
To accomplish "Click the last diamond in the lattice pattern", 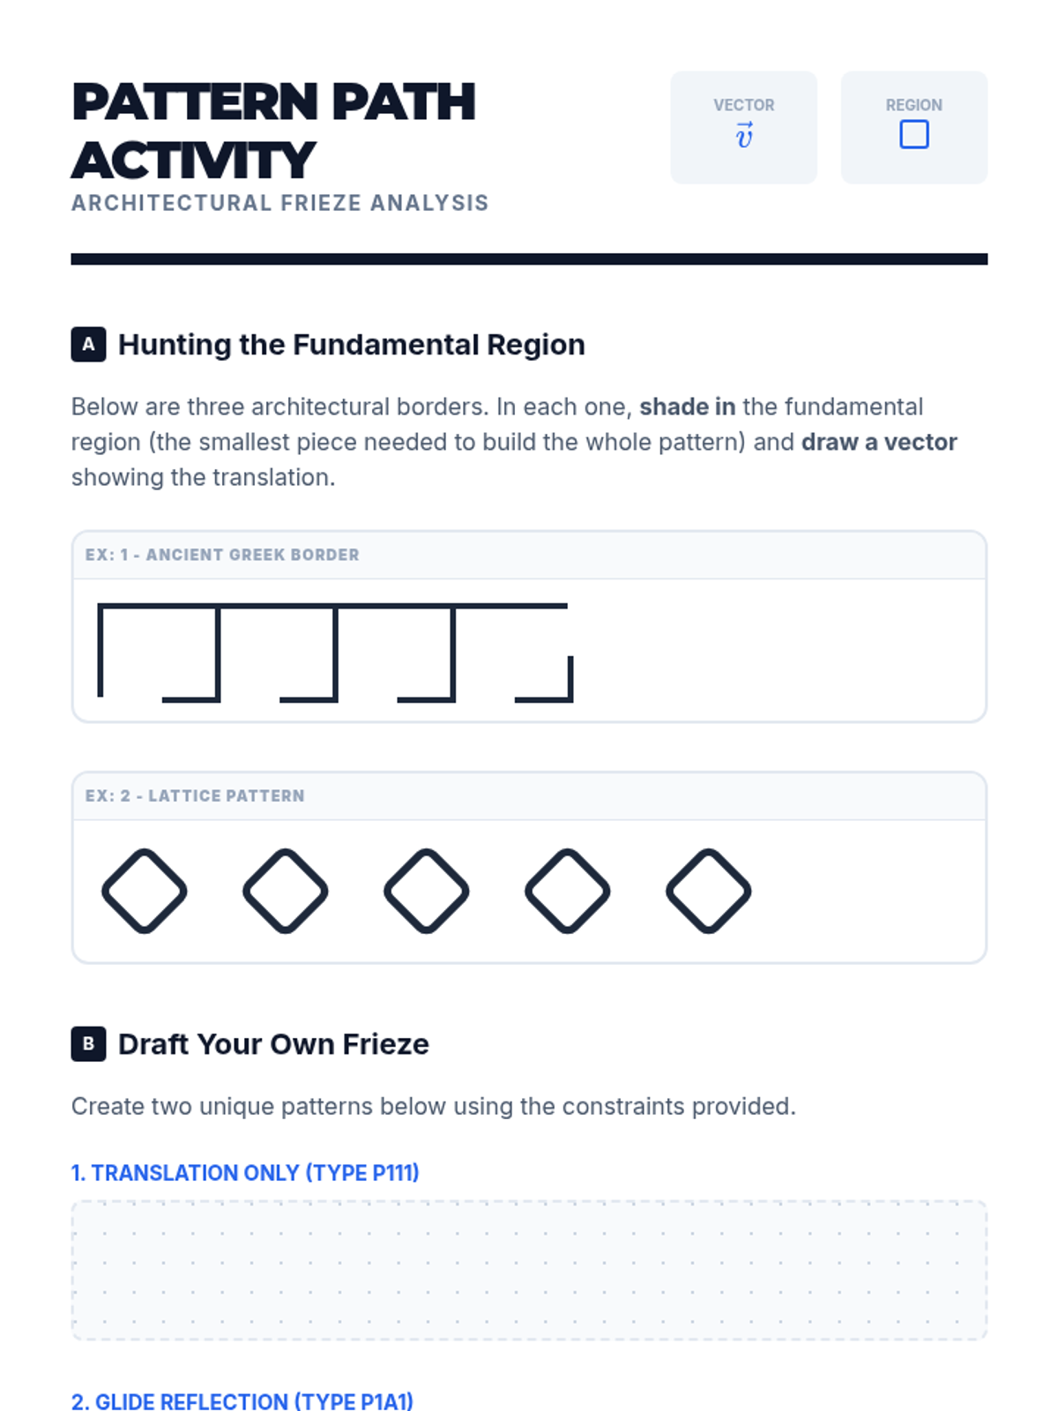I will click(x=709, y=891).
